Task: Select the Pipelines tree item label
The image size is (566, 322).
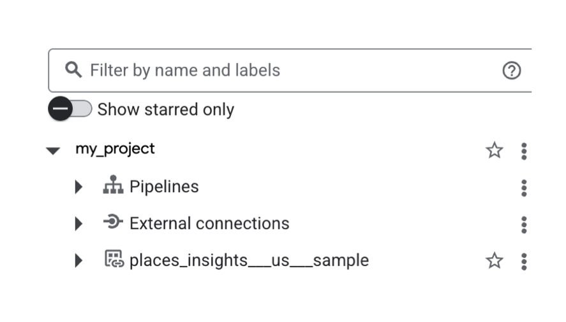Action: tap(164, 186)
